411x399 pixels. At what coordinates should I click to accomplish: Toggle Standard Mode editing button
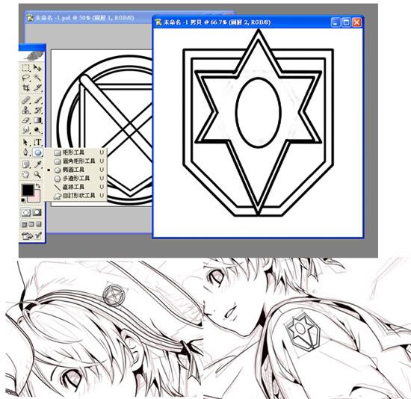click(x=25, y=212)
